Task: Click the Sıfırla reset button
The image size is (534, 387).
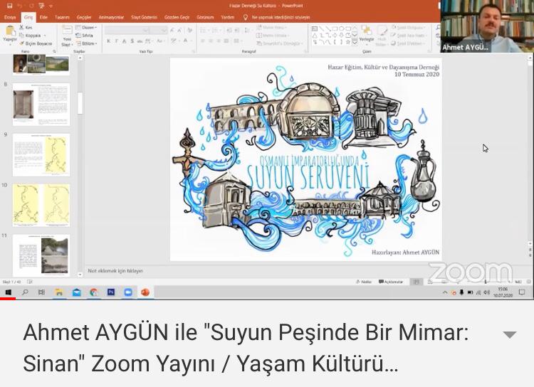Action: [x=87, y=35]
